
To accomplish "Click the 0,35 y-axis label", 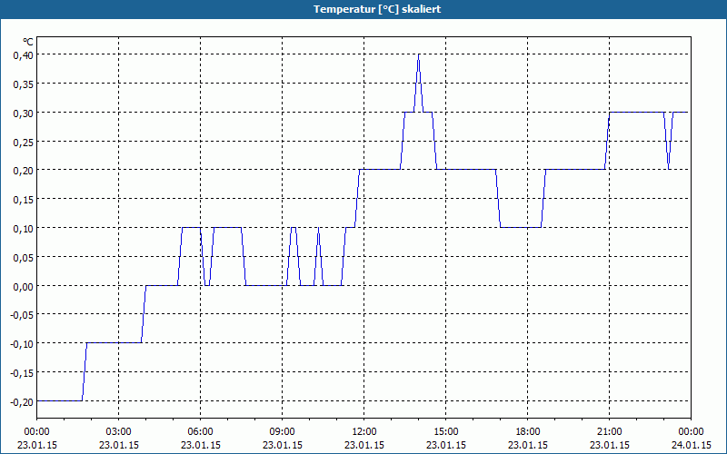I will [x=24, y=84].
